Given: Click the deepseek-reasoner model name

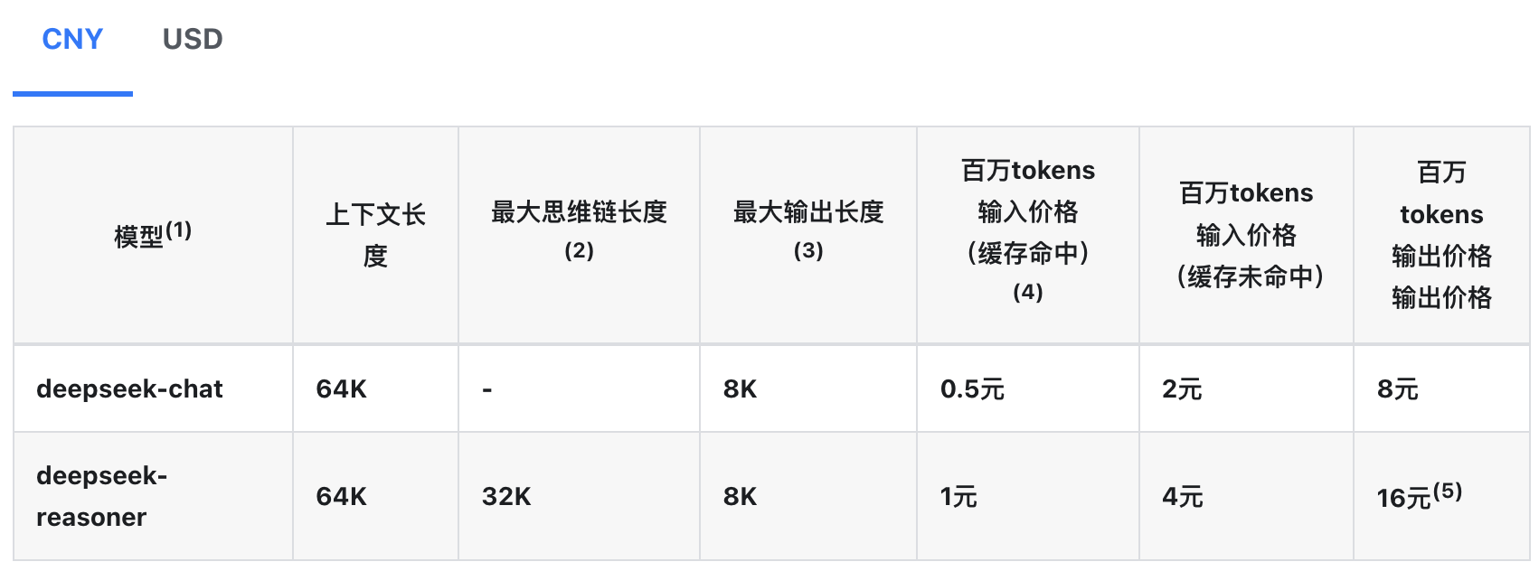Looking at the screenshot, I should [x=101, y=496].
